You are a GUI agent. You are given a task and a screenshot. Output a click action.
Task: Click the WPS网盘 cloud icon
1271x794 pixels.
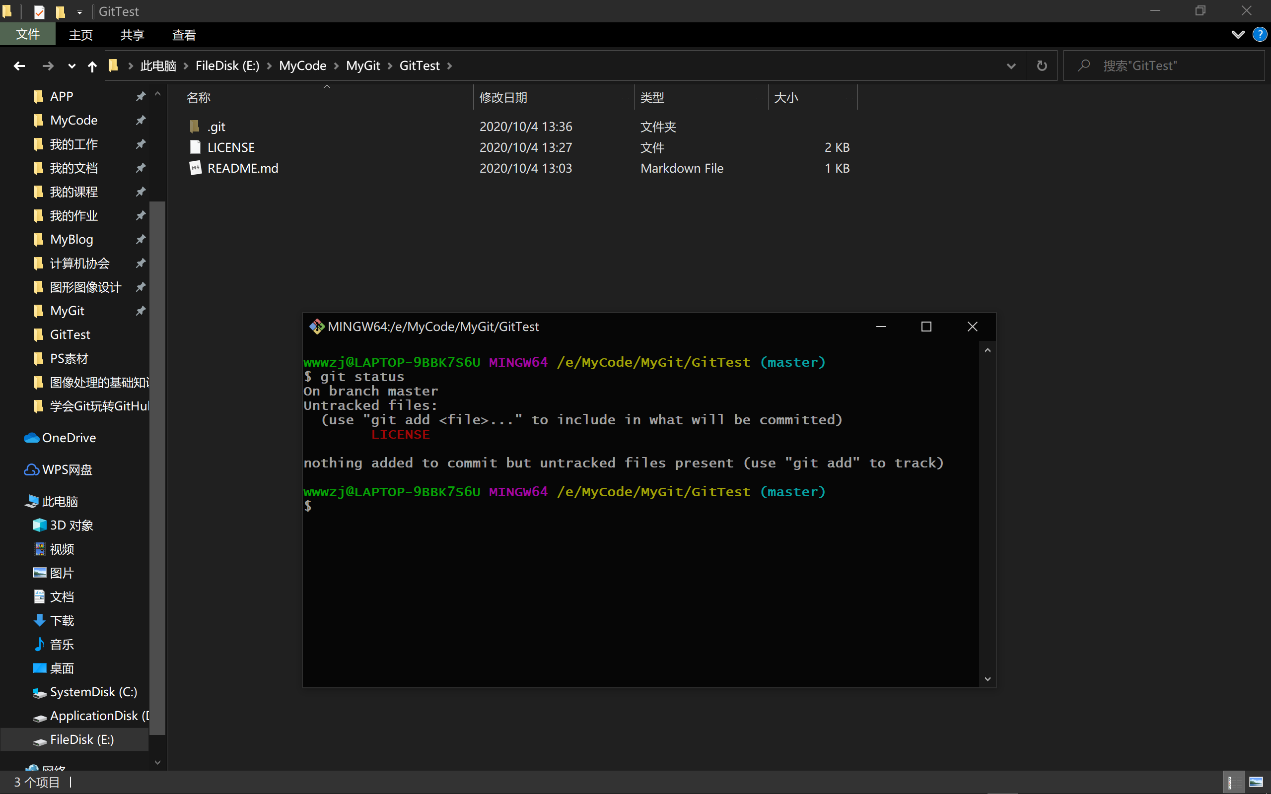[x=31, y=470]
